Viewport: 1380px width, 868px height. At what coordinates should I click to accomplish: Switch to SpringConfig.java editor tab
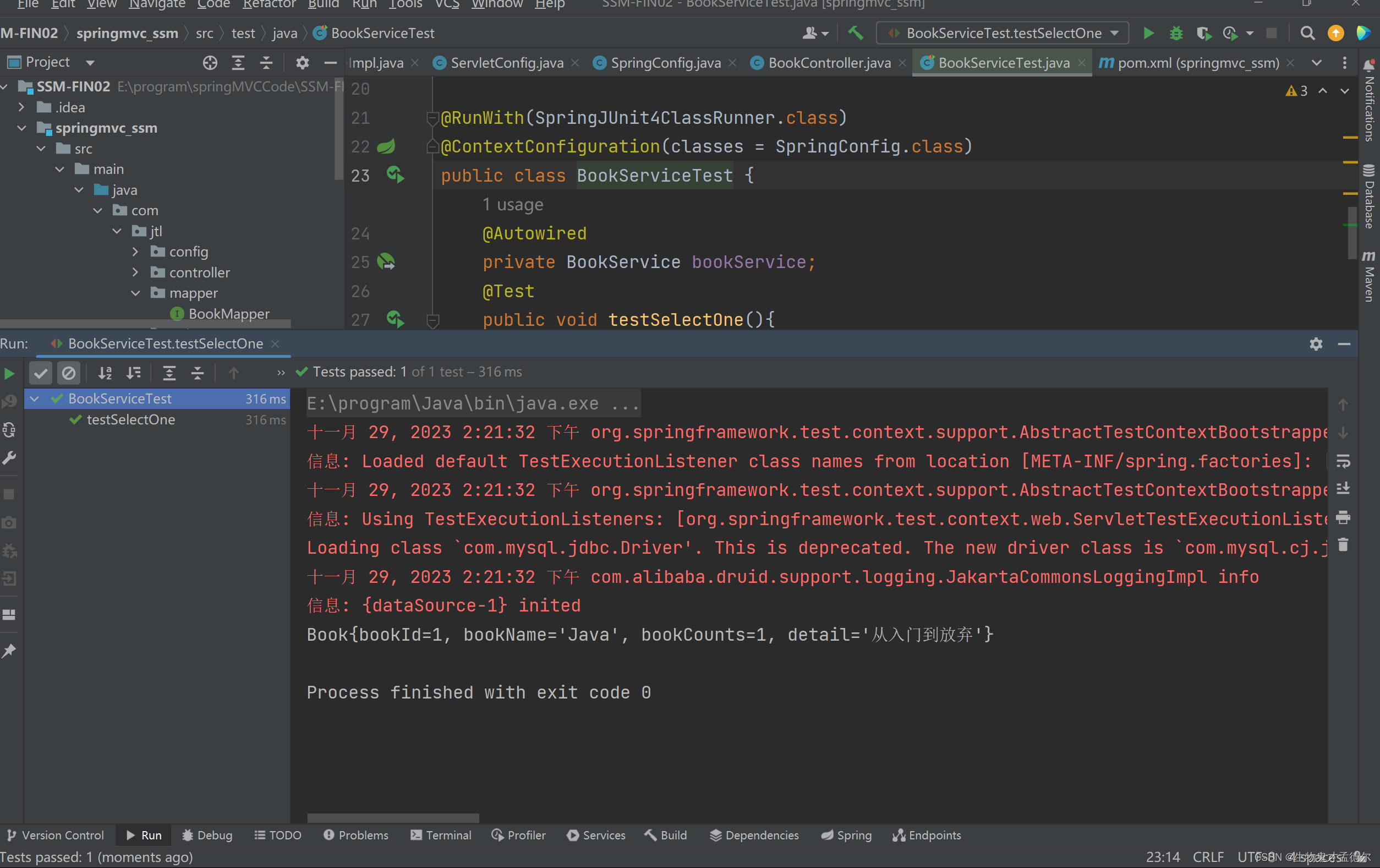point(665,63)
